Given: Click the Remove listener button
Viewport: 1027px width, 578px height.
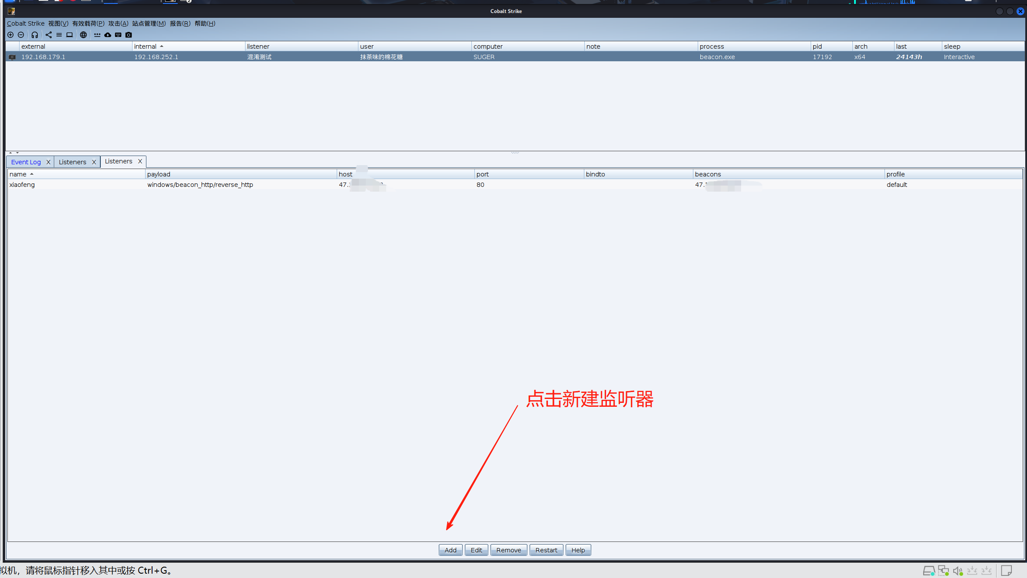Looking at the screenshot, I should pyautogui.click(x=509, y=550).
